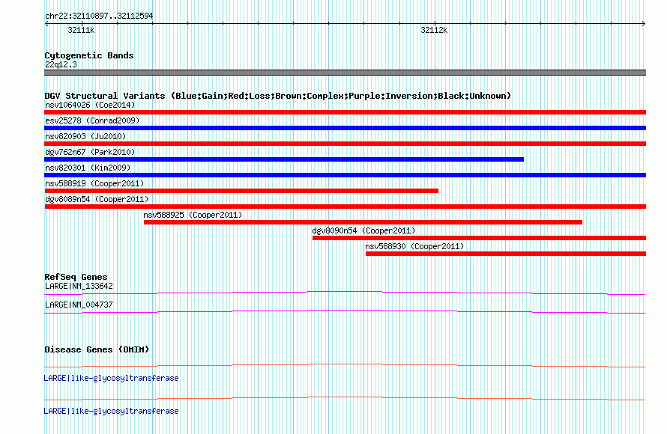Click the red loss bar for nsv1064026
This screenshot has height=434, width=667.
pyautogui.click(x=345, y=112)
